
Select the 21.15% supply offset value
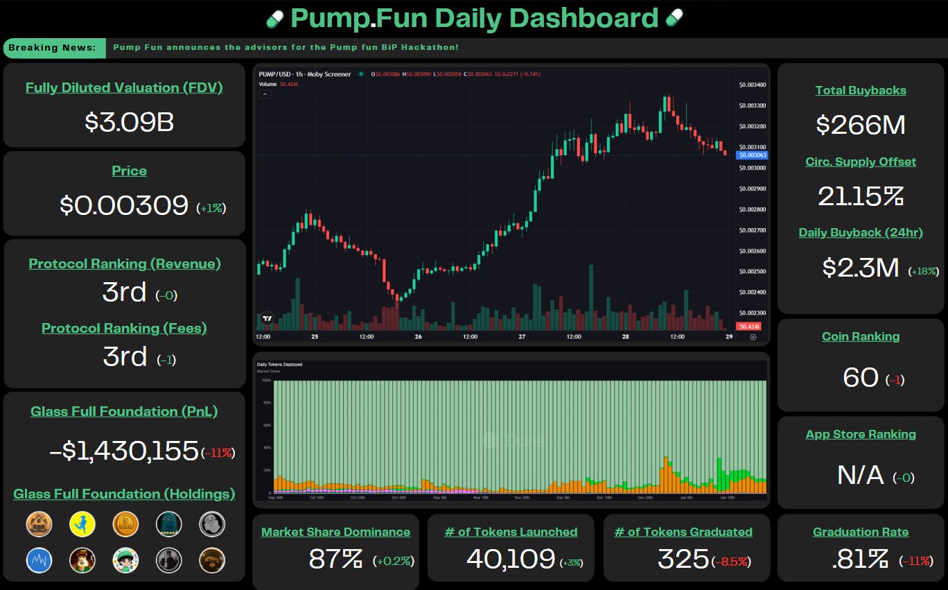861,197
